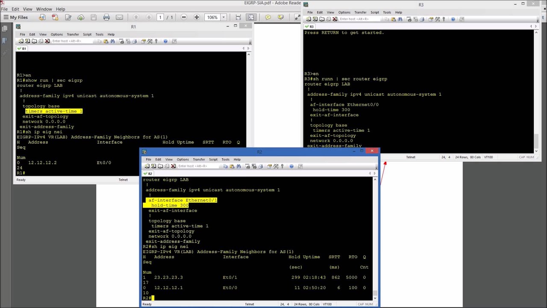Click highlighted 'timers active-time 1' in R1 terminal
Screen dimensions: 547x308
[54, 111]
